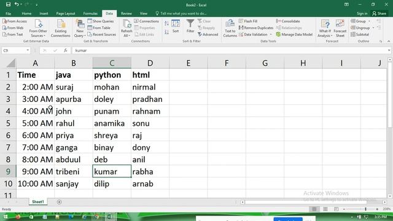Select column B header
The width and height of the screenshot is (393, 221).
click(x=74, y=63)
